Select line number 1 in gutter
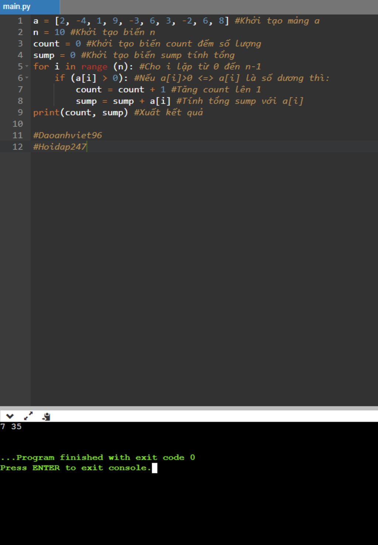 [x=20, y=21]
